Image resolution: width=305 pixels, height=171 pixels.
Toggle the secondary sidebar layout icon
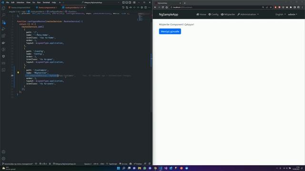(x=130, y=2)
